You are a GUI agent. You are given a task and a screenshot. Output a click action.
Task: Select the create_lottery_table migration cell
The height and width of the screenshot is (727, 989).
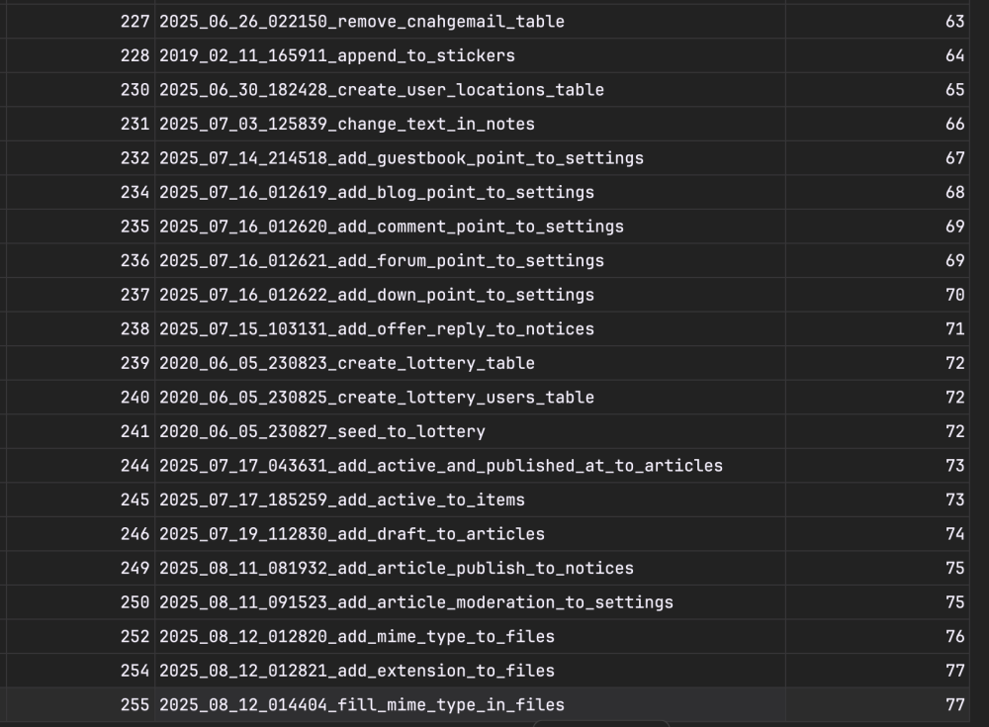[347, 363]
